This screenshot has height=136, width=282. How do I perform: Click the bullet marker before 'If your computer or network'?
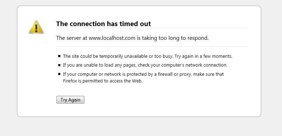tap(59, 74)
